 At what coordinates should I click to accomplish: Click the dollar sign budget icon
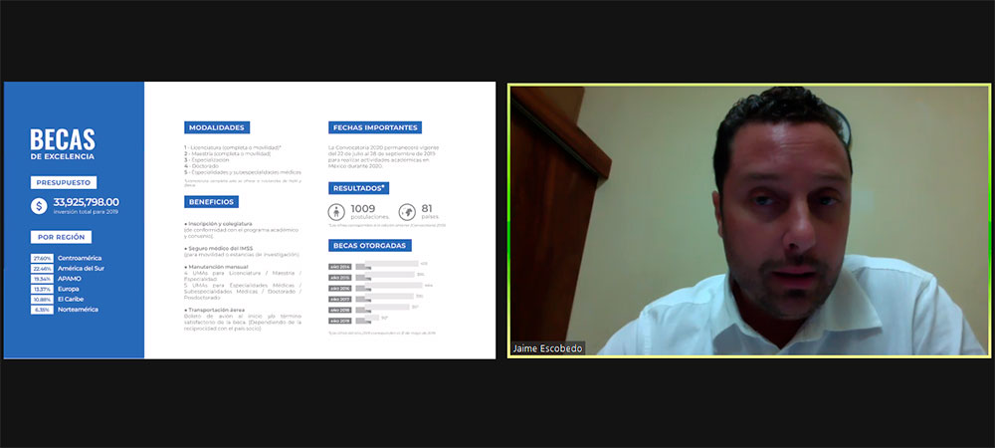point(40,206)
